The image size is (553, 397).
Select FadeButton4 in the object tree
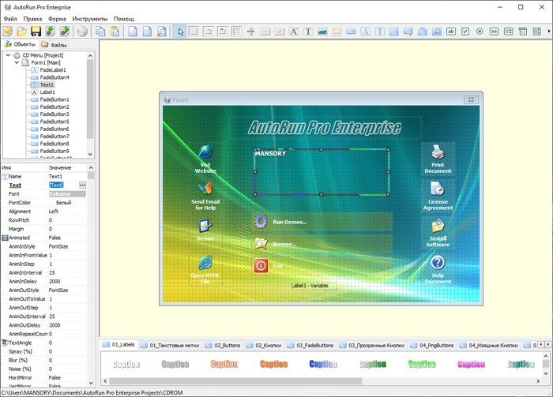pos(55,77)
